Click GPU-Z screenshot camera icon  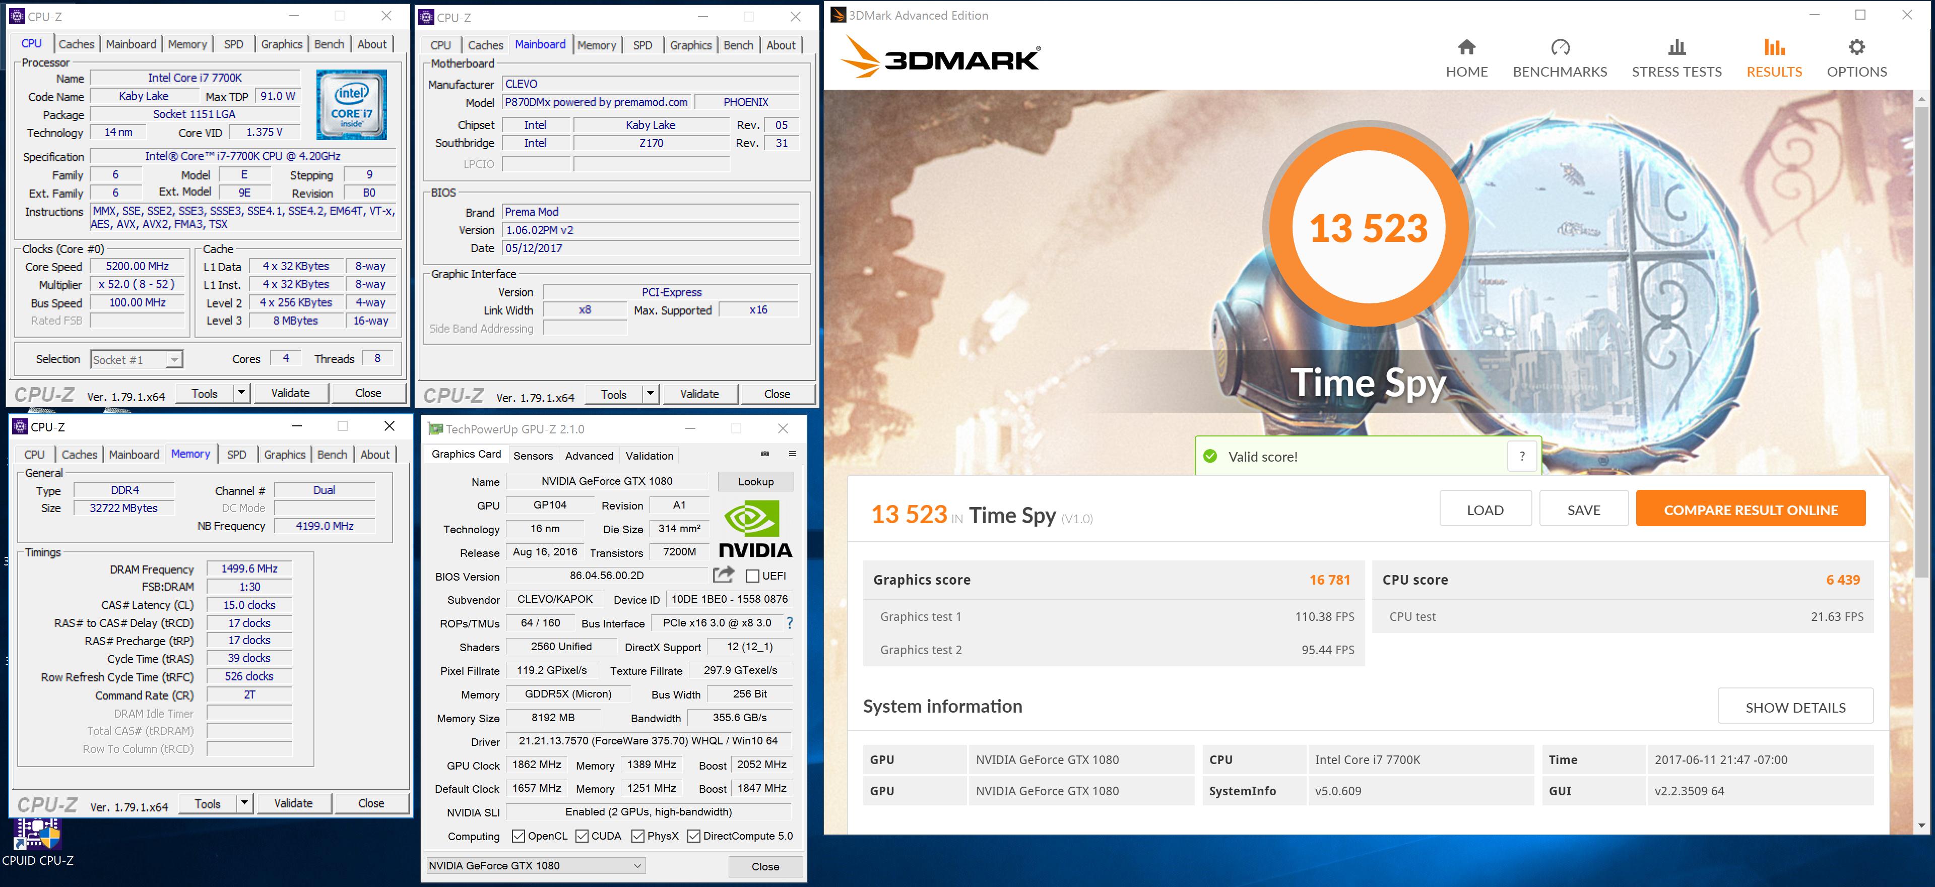765,454
